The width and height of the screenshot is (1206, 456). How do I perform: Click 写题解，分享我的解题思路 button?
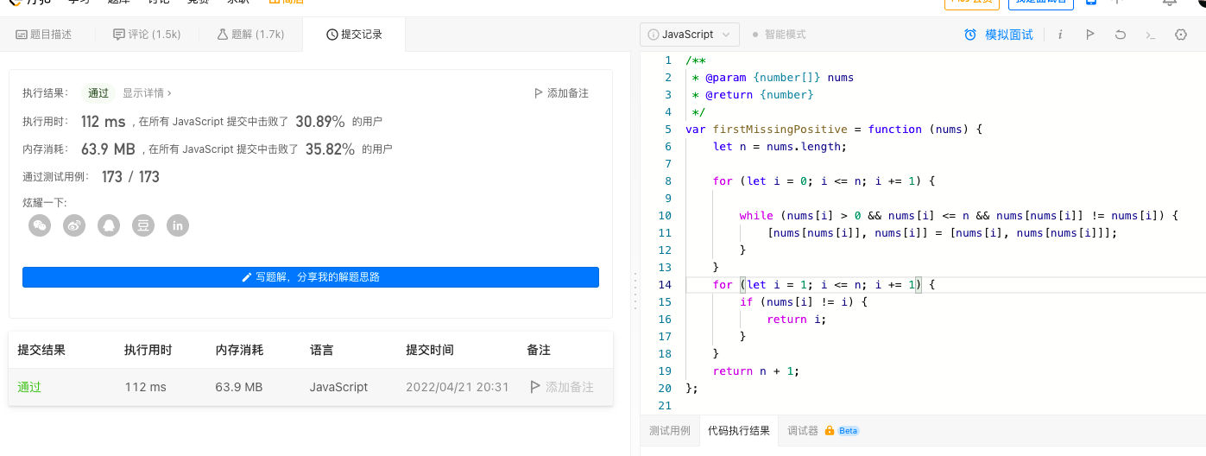click(311, 277)
